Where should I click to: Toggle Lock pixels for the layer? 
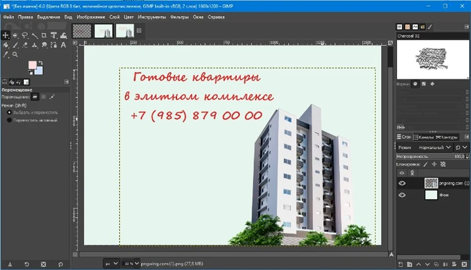[x=425, y=164]
